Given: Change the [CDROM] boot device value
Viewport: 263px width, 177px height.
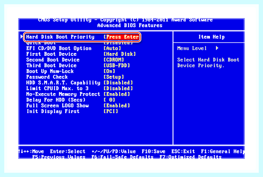Looking at the screenshot, I should pyautogui.click(x=114, y=60).
